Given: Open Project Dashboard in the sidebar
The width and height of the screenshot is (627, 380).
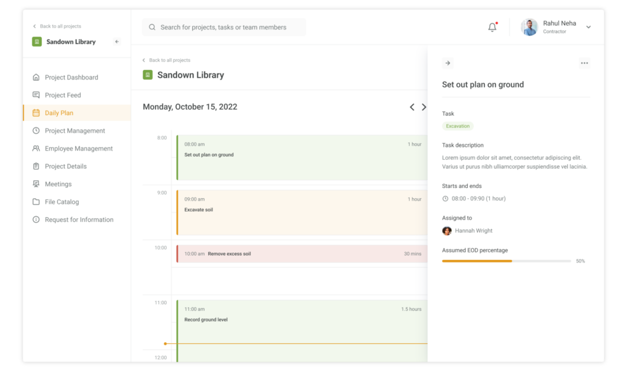Looking at the screenshot, I should pos(71,78).
